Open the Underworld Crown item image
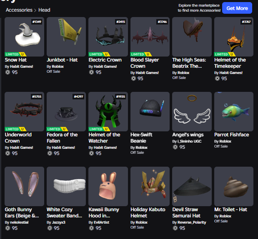This screenshot has width=258, height=239. [x=24, y=111]
